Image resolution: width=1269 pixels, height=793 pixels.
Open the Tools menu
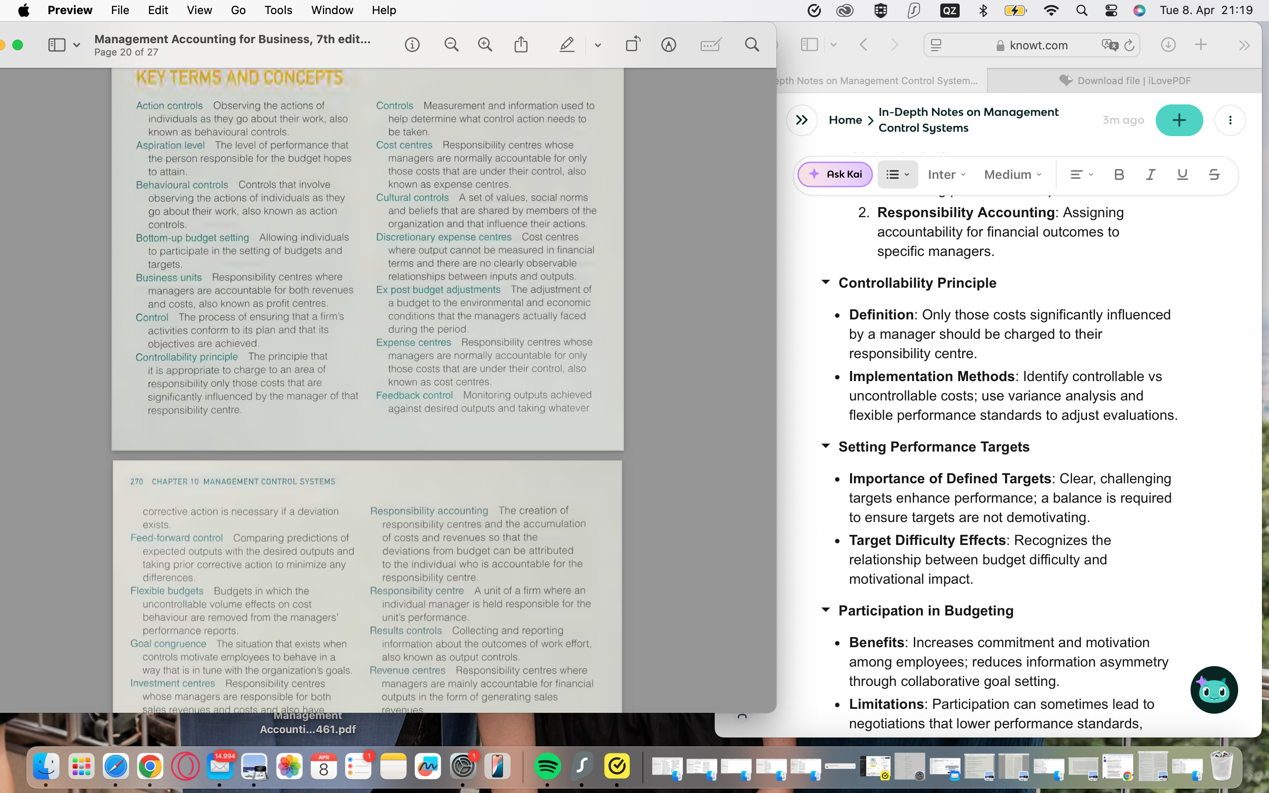tap(278, 10)
